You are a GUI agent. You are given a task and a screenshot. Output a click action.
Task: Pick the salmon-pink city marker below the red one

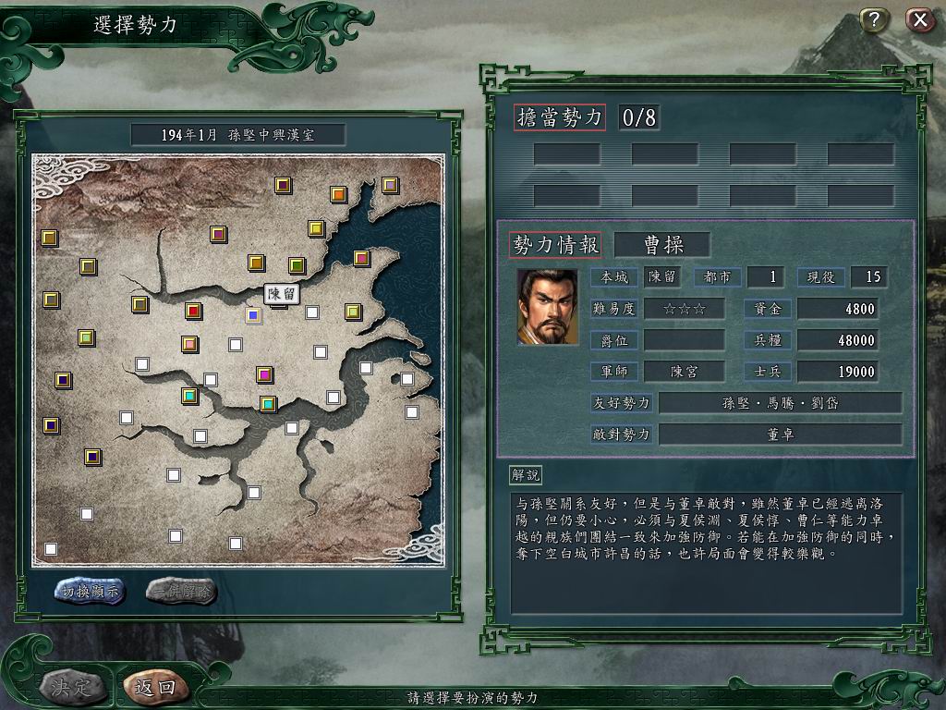190,344
